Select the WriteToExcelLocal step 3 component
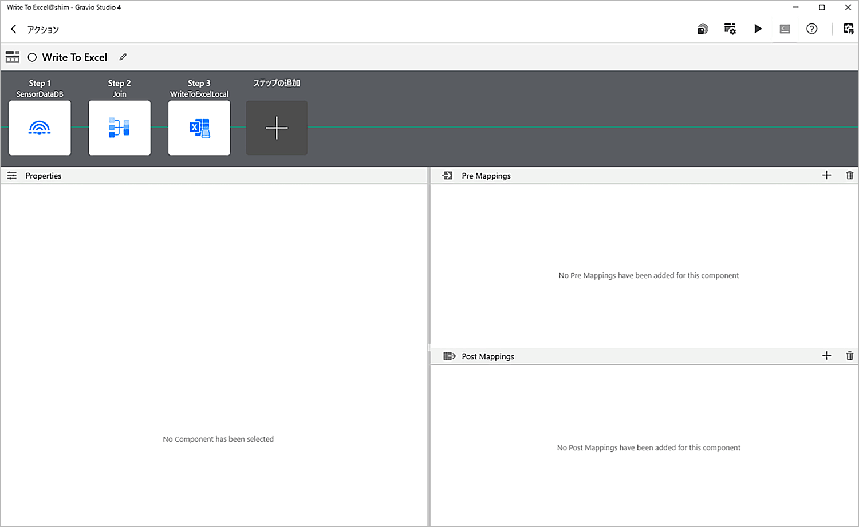This screenshot has width=859, height=527. click(199, 128)
